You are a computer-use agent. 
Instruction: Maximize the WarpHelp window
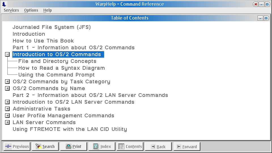coord(267,4)
